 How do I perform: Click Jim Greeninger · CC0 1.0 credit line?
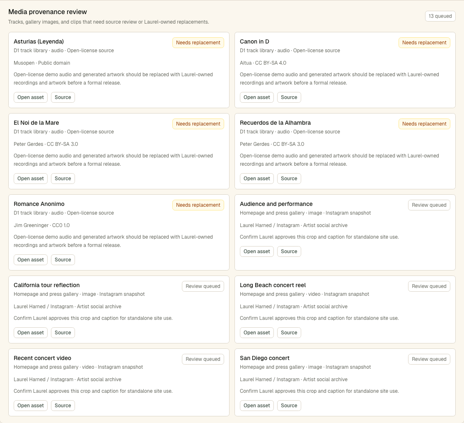pyautogui.click(x=42, y=225)
